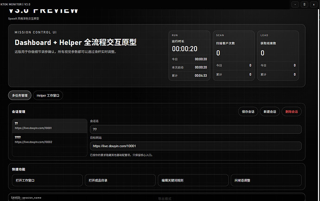Viewport: 320px width, 201px height.
Task: Click the hint text below 目标网站 field
Action: [x=121, y=155]
